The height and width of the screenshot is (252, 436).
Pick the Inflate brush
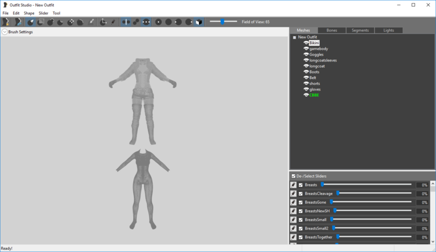(51, 22)
